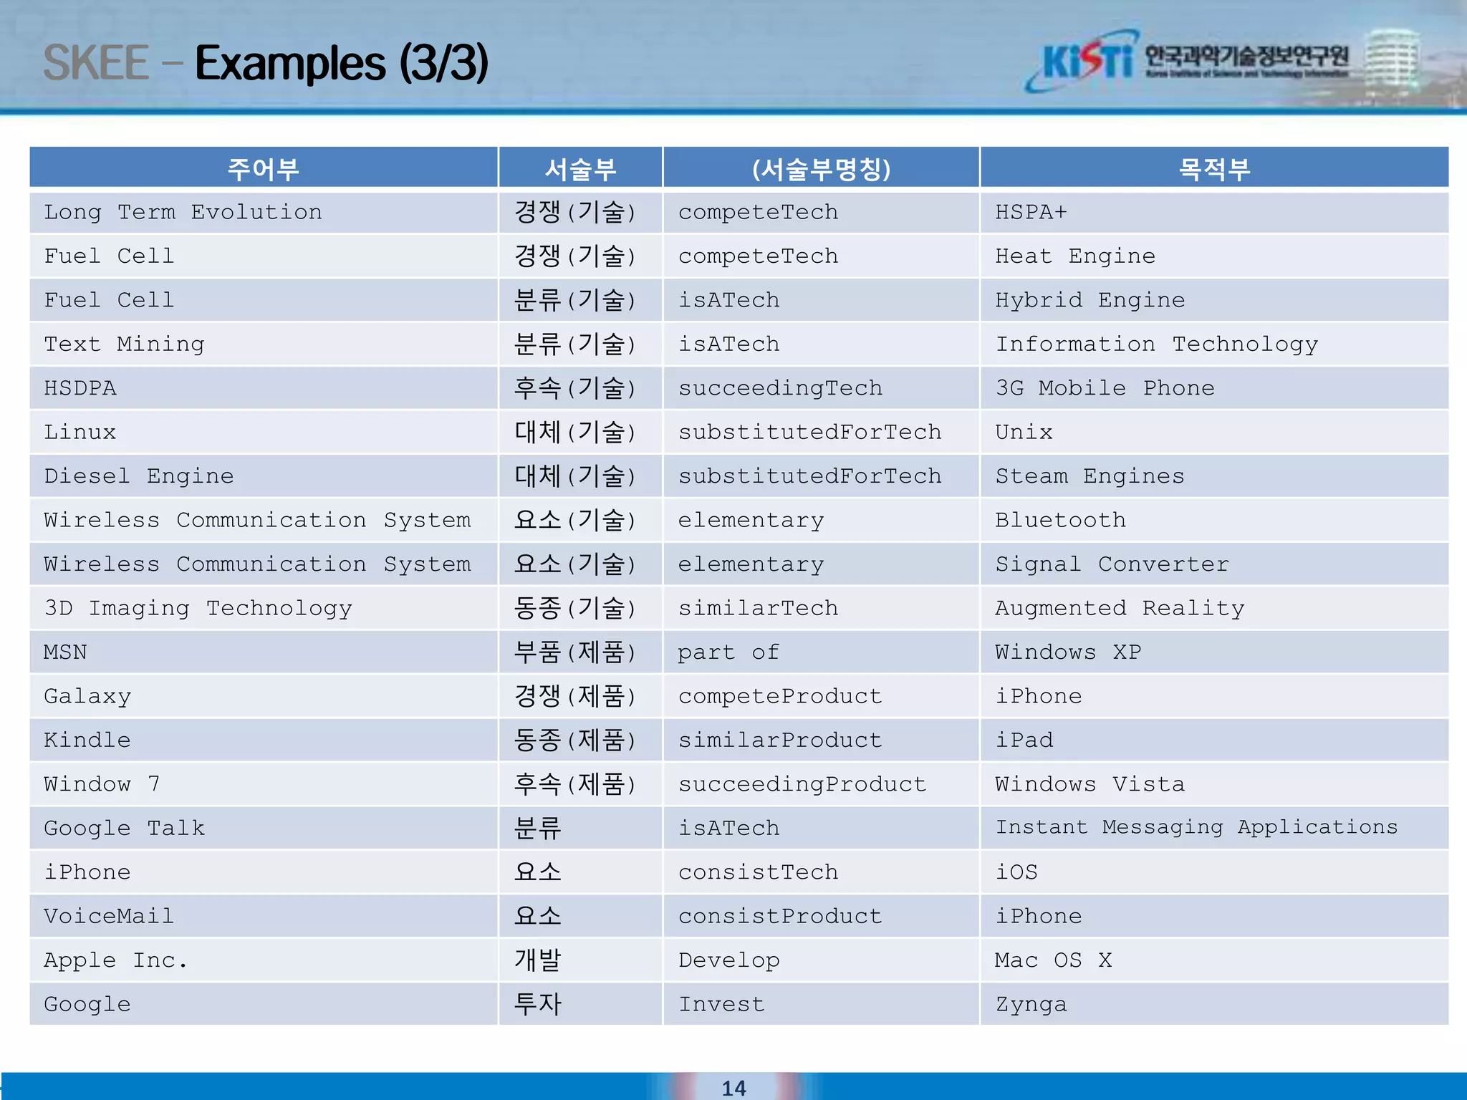1467x1100 pixels.
Task: Select the 'HSPA+' cell
Action: (1214, 212)
